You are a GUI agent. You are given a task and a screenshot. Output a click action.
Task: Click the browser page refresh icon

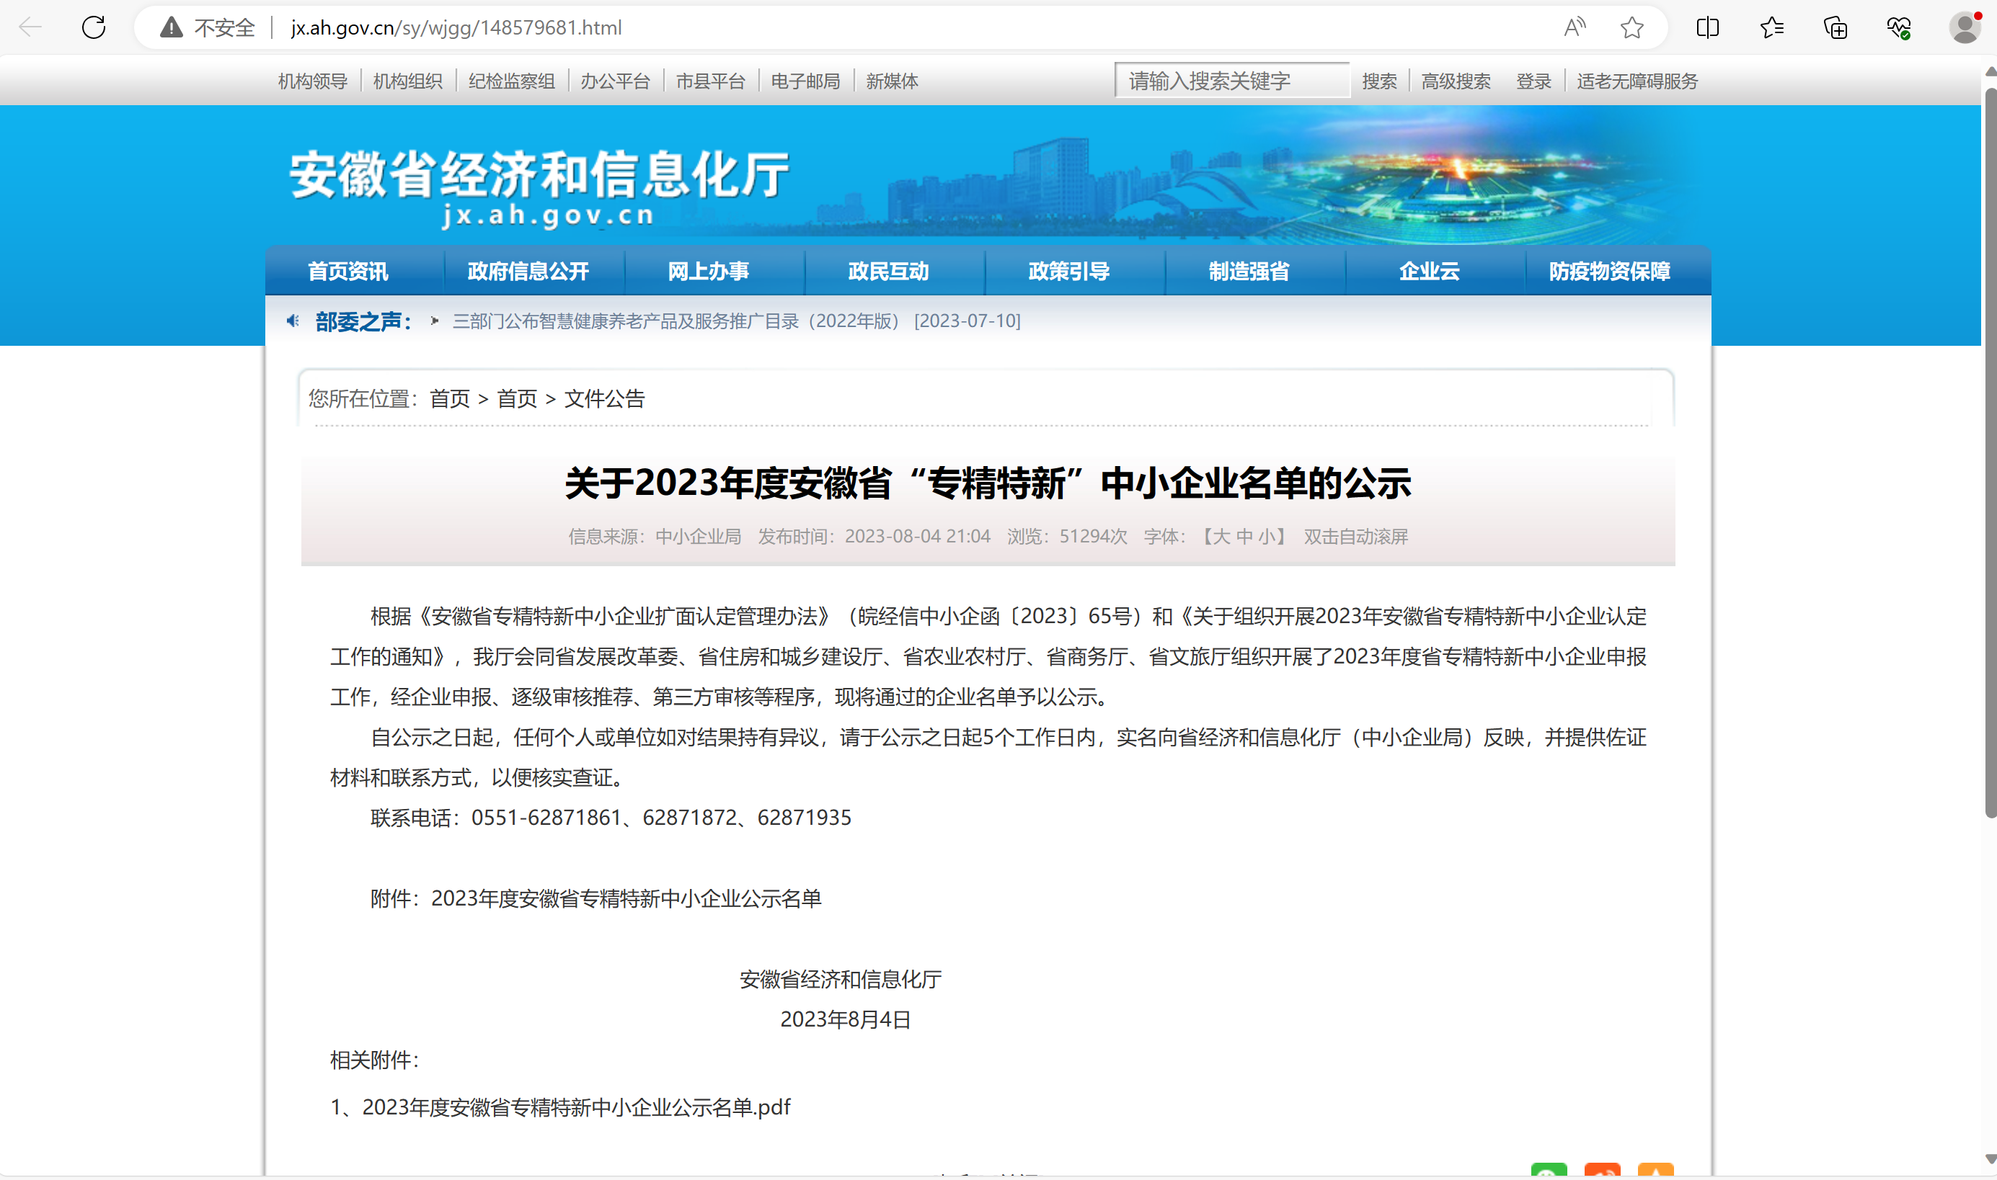pyautogui.click(x=93, y=27)
